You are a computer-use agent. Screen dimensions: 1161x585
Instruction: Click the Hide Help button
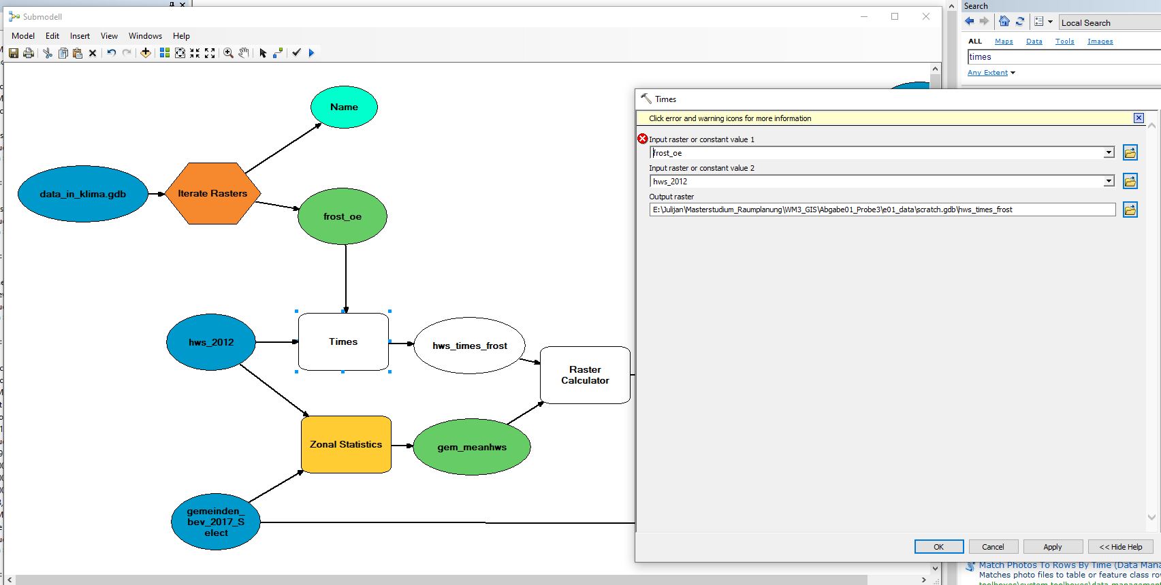1121,547
